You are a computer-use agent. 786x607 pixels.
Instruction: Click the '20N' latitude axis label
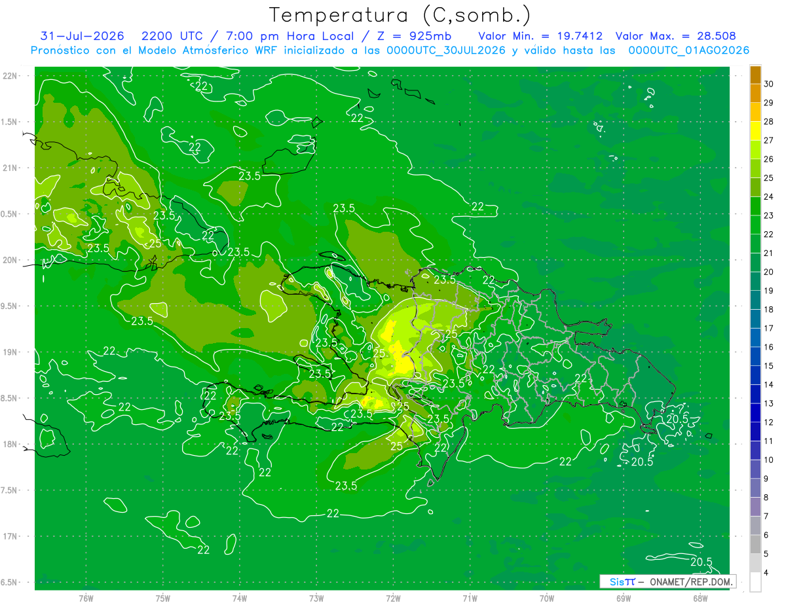point(10,260)
